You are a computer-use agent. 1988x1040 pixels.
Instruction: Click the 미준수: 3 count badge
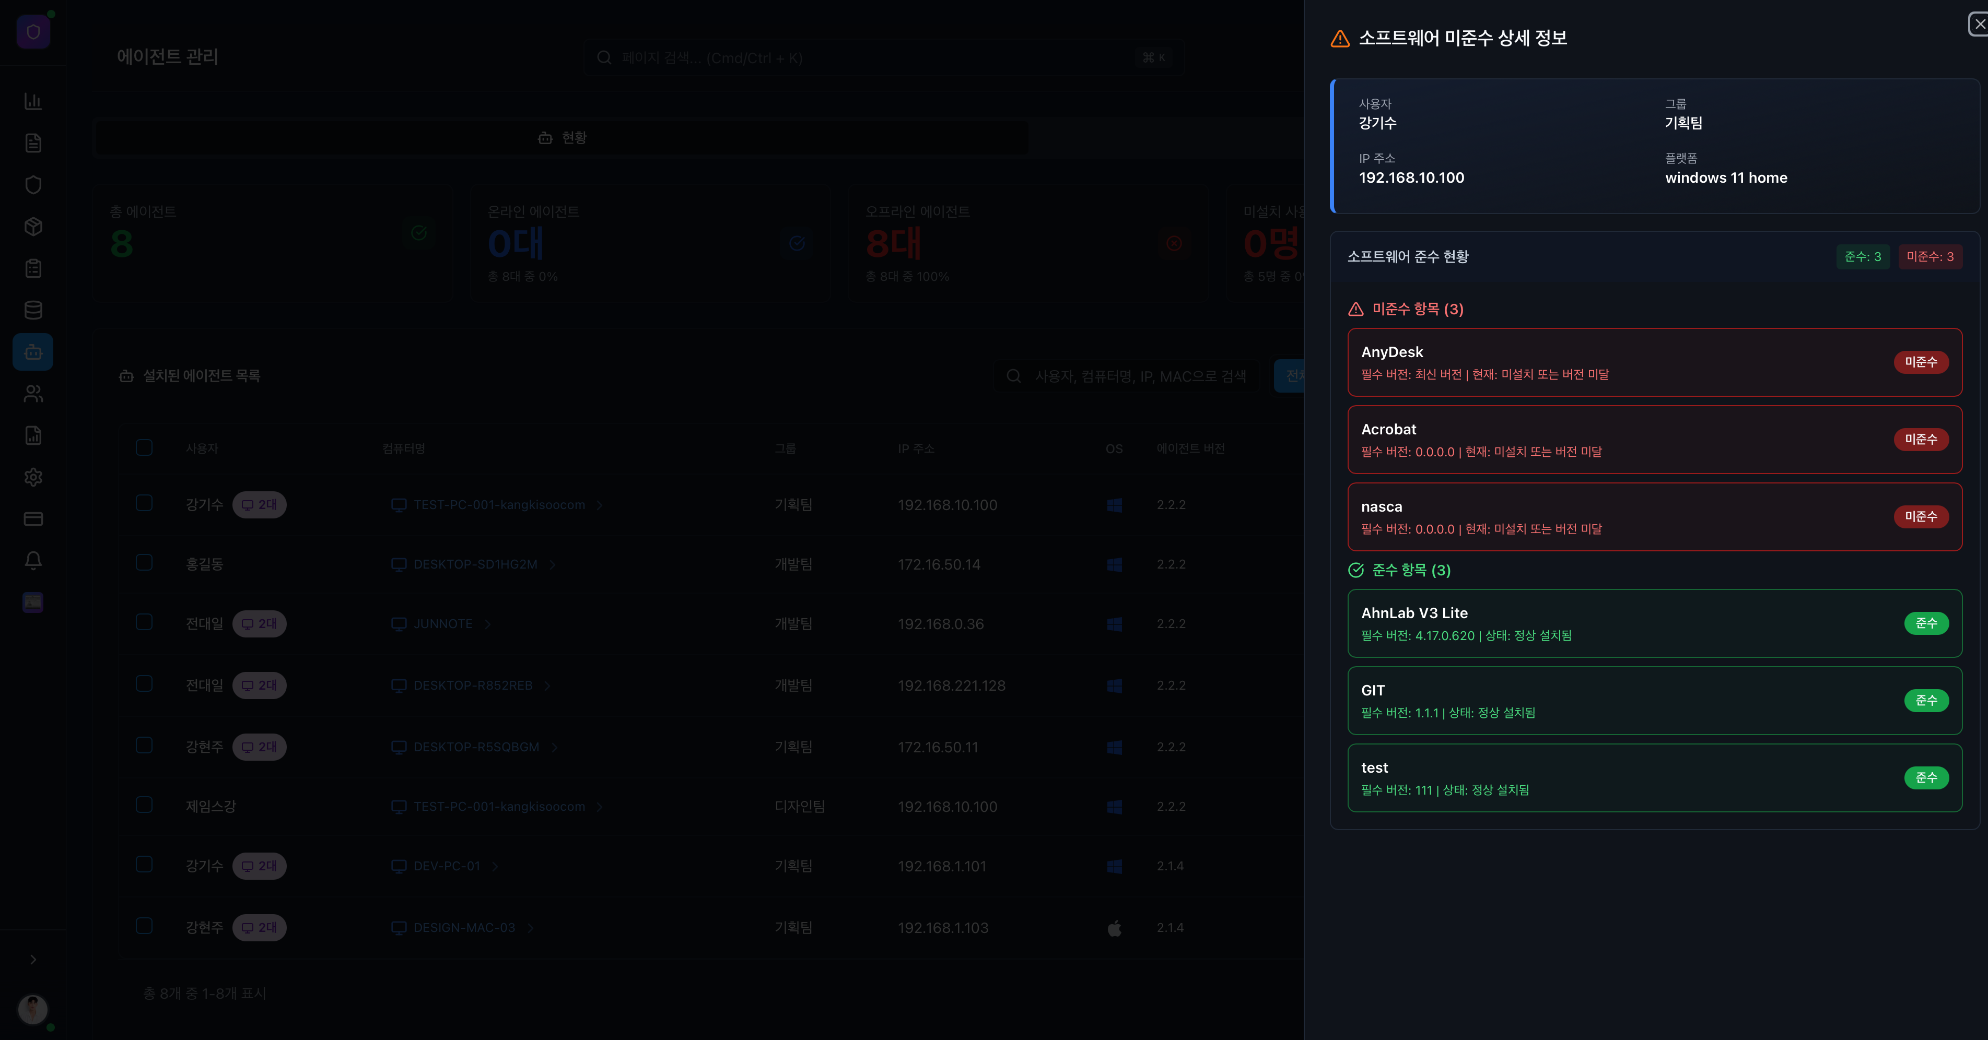point(1930,257)
